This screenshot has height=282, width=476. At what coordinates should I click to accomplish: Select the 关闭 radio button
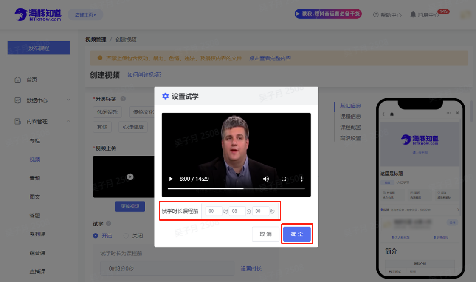click(126, 236)
